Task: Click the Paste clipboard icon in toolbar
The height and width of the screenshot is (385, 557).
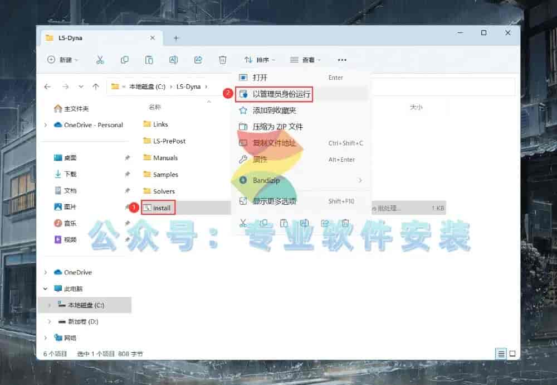Action: pyautogui.click(x=149, y=60)
